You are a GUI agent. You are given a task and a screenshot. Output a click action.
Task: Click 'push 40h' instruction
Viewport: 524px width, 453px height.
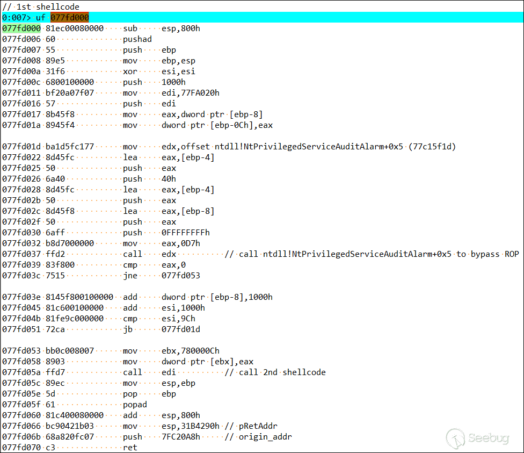(149, 178)
